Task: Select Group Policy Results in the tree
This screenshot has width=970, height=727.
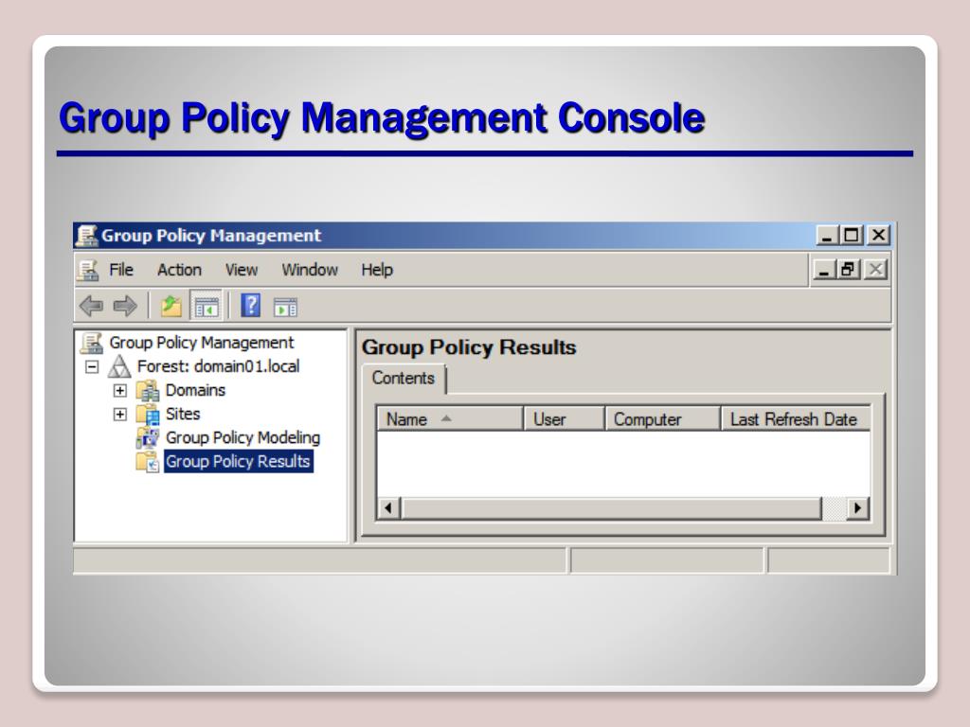Action: coord(238,461)
